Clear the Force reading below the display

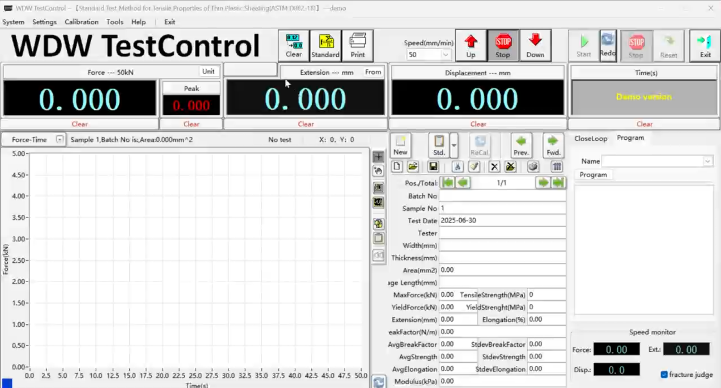[79, 124]
